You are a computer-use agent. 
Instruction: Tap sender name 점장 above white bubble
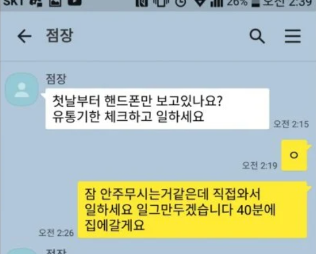(x=56, y=79)
